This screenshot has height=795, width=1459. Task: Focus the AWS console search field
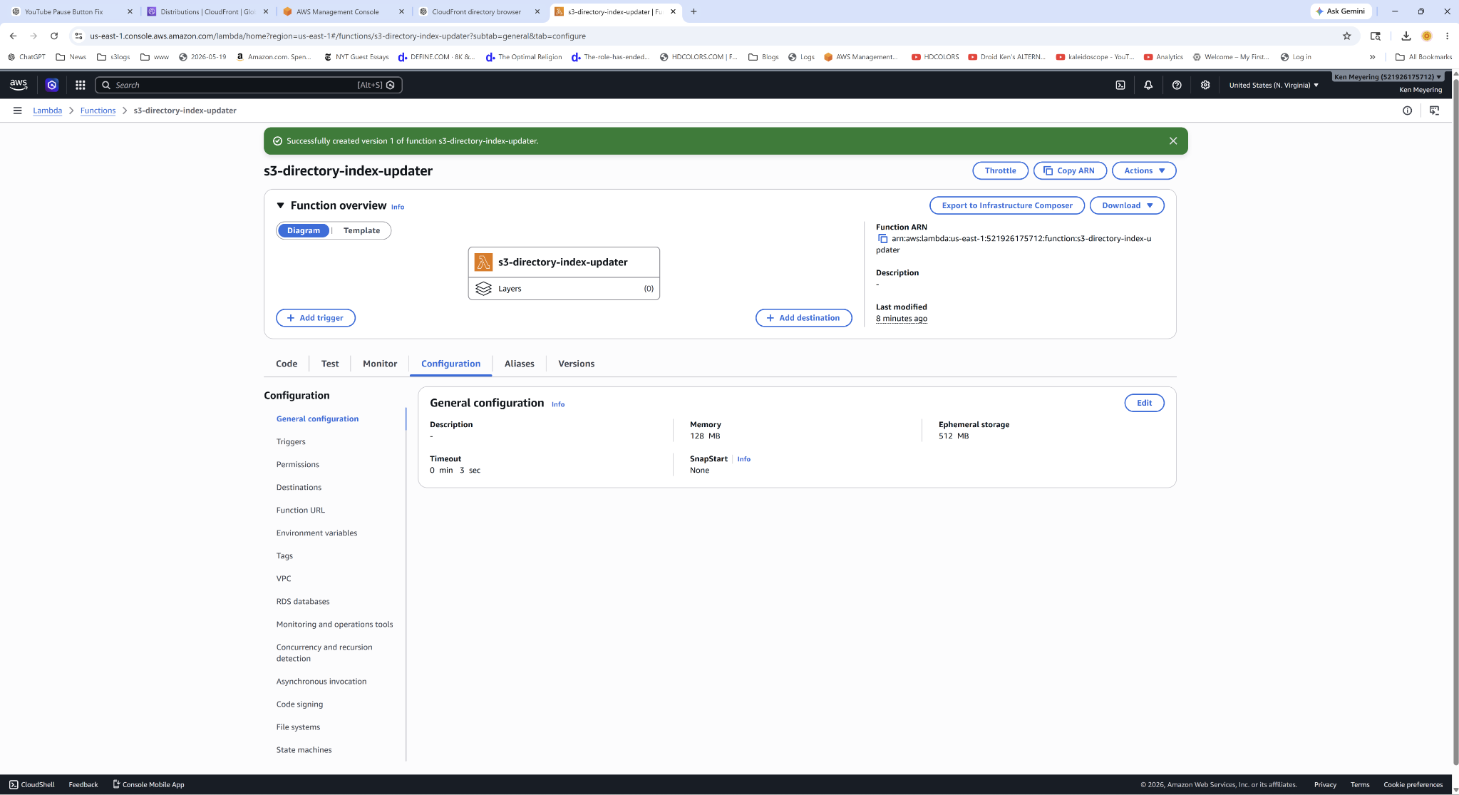coord(249,85)
